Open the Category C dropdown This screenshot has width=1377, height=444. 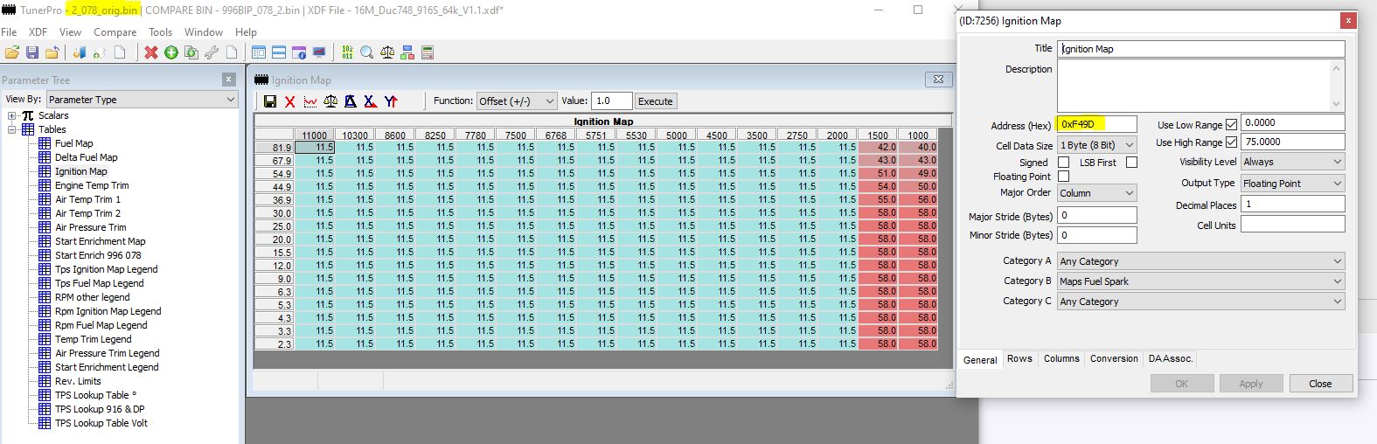point(1201,302)
